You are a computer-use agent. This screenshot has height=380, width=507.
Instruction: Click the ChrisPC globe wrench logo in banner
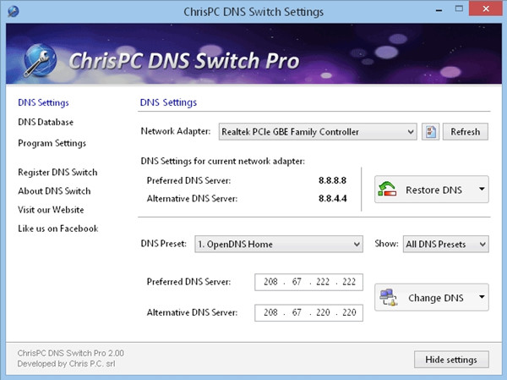coord(41,61)
